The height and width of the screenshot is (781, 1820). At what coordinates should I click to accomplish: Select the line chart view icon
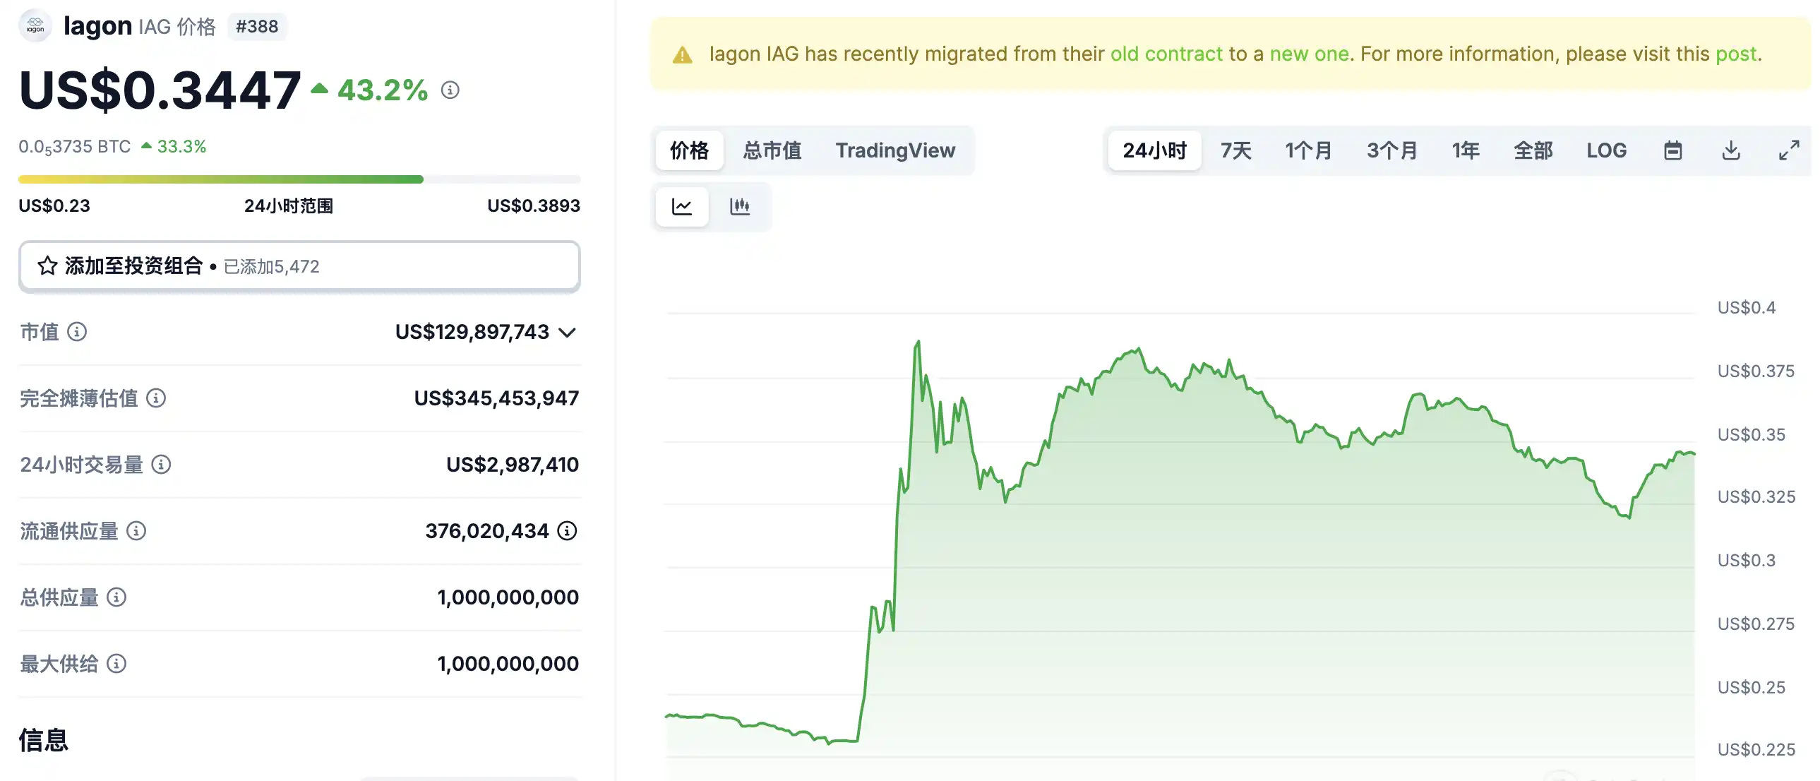point(682,206)
